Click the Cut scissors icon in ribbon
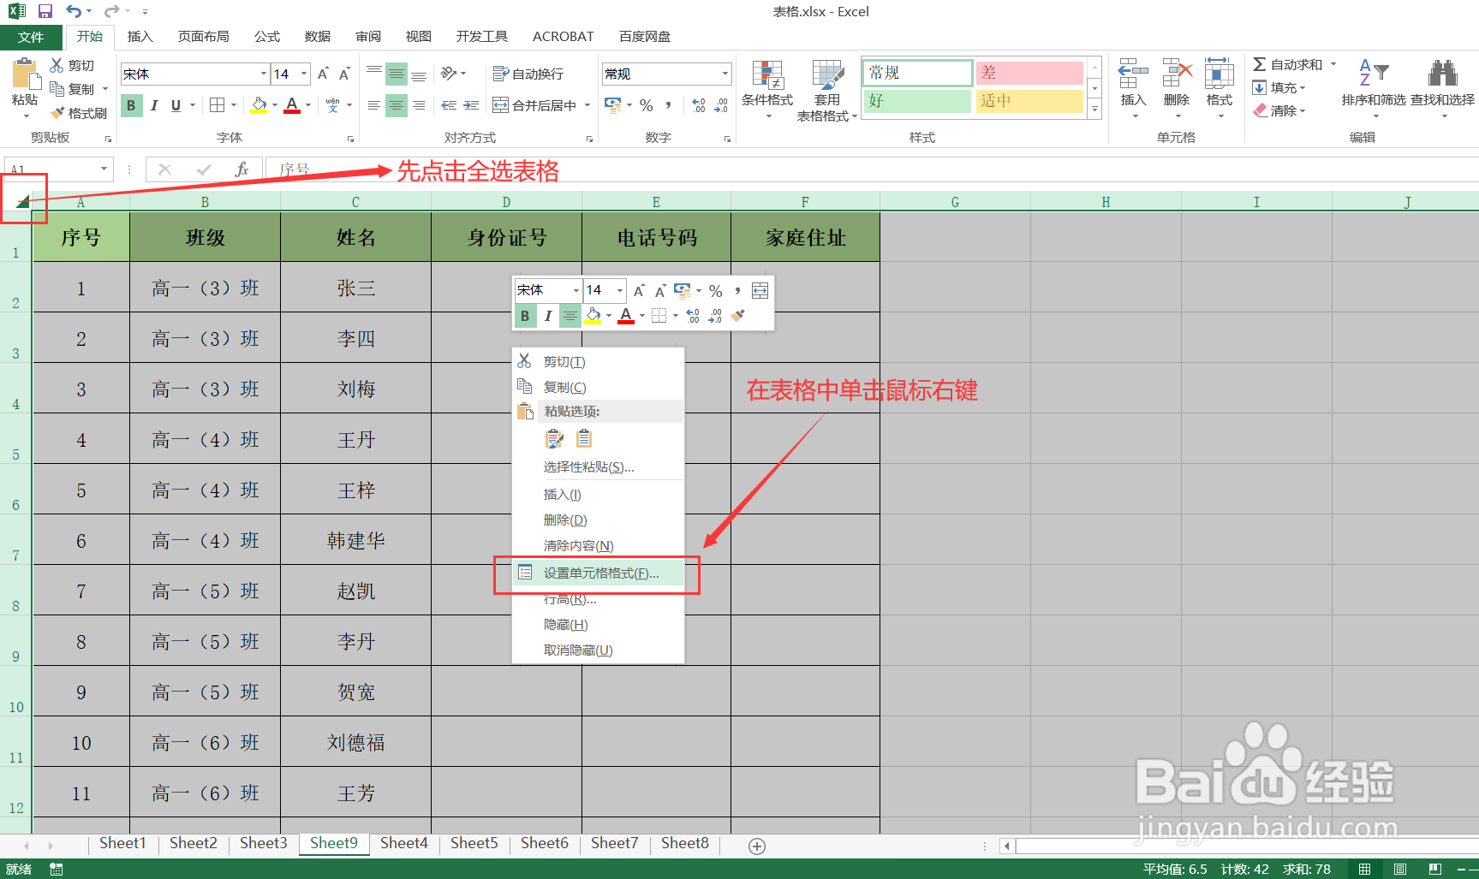 pos(57,65)
